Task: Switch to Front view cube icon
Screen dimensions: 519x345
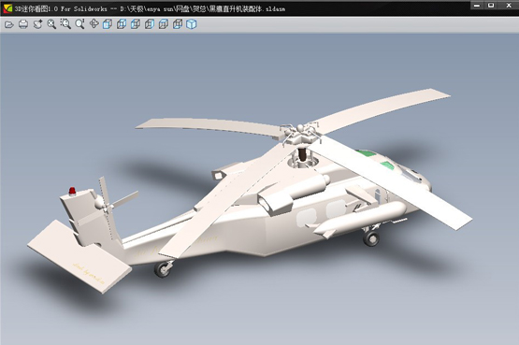Action: point(108,24)
